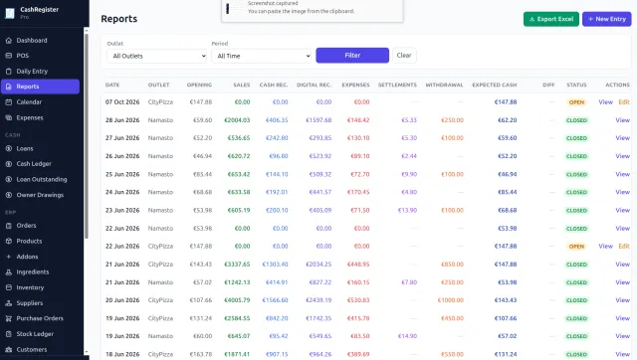Click the Expenses sidebar icon
Viewport: 637px width, 360px height.
[x=9, y=117]
